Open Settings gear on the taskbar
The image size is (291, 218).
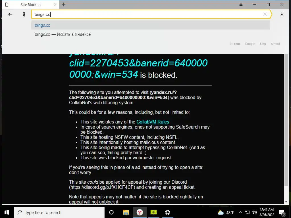pyautogui.click(x=168, y=212)
